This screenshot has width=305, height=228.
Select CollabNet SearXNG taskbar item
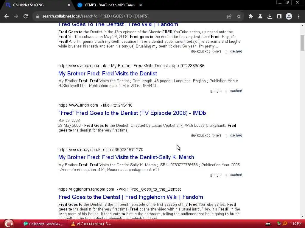tap(44, 224)
